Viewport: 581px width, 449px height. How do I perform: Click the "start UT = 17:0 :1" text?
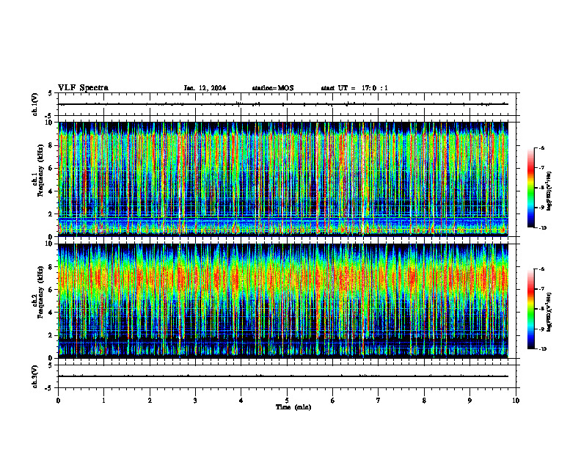click(354, 88)
